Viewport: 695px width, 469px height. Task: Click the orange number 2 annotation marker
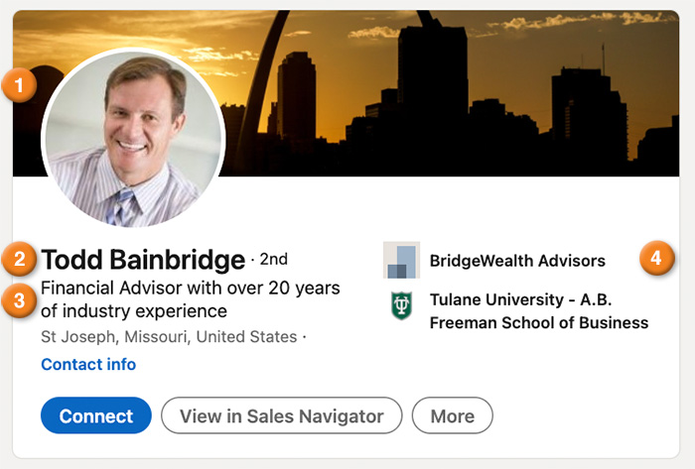pyautogui.click(x=20, y=260)
